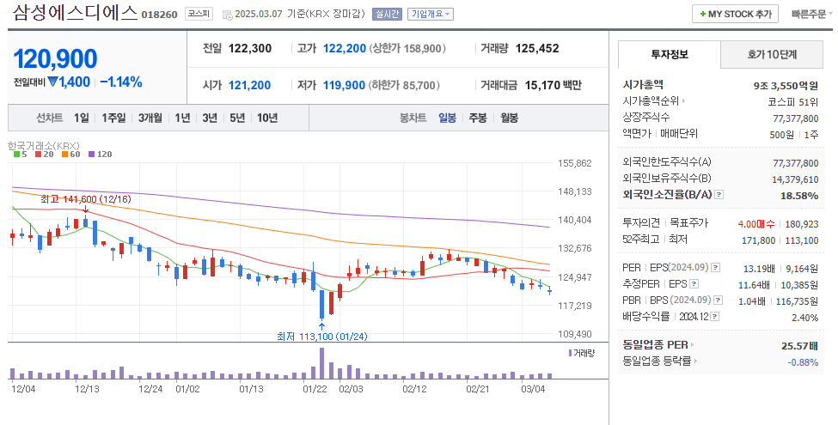Open the 추정PER EPS help icon
The image size is (838, 425).
click(x=694, y=283)
